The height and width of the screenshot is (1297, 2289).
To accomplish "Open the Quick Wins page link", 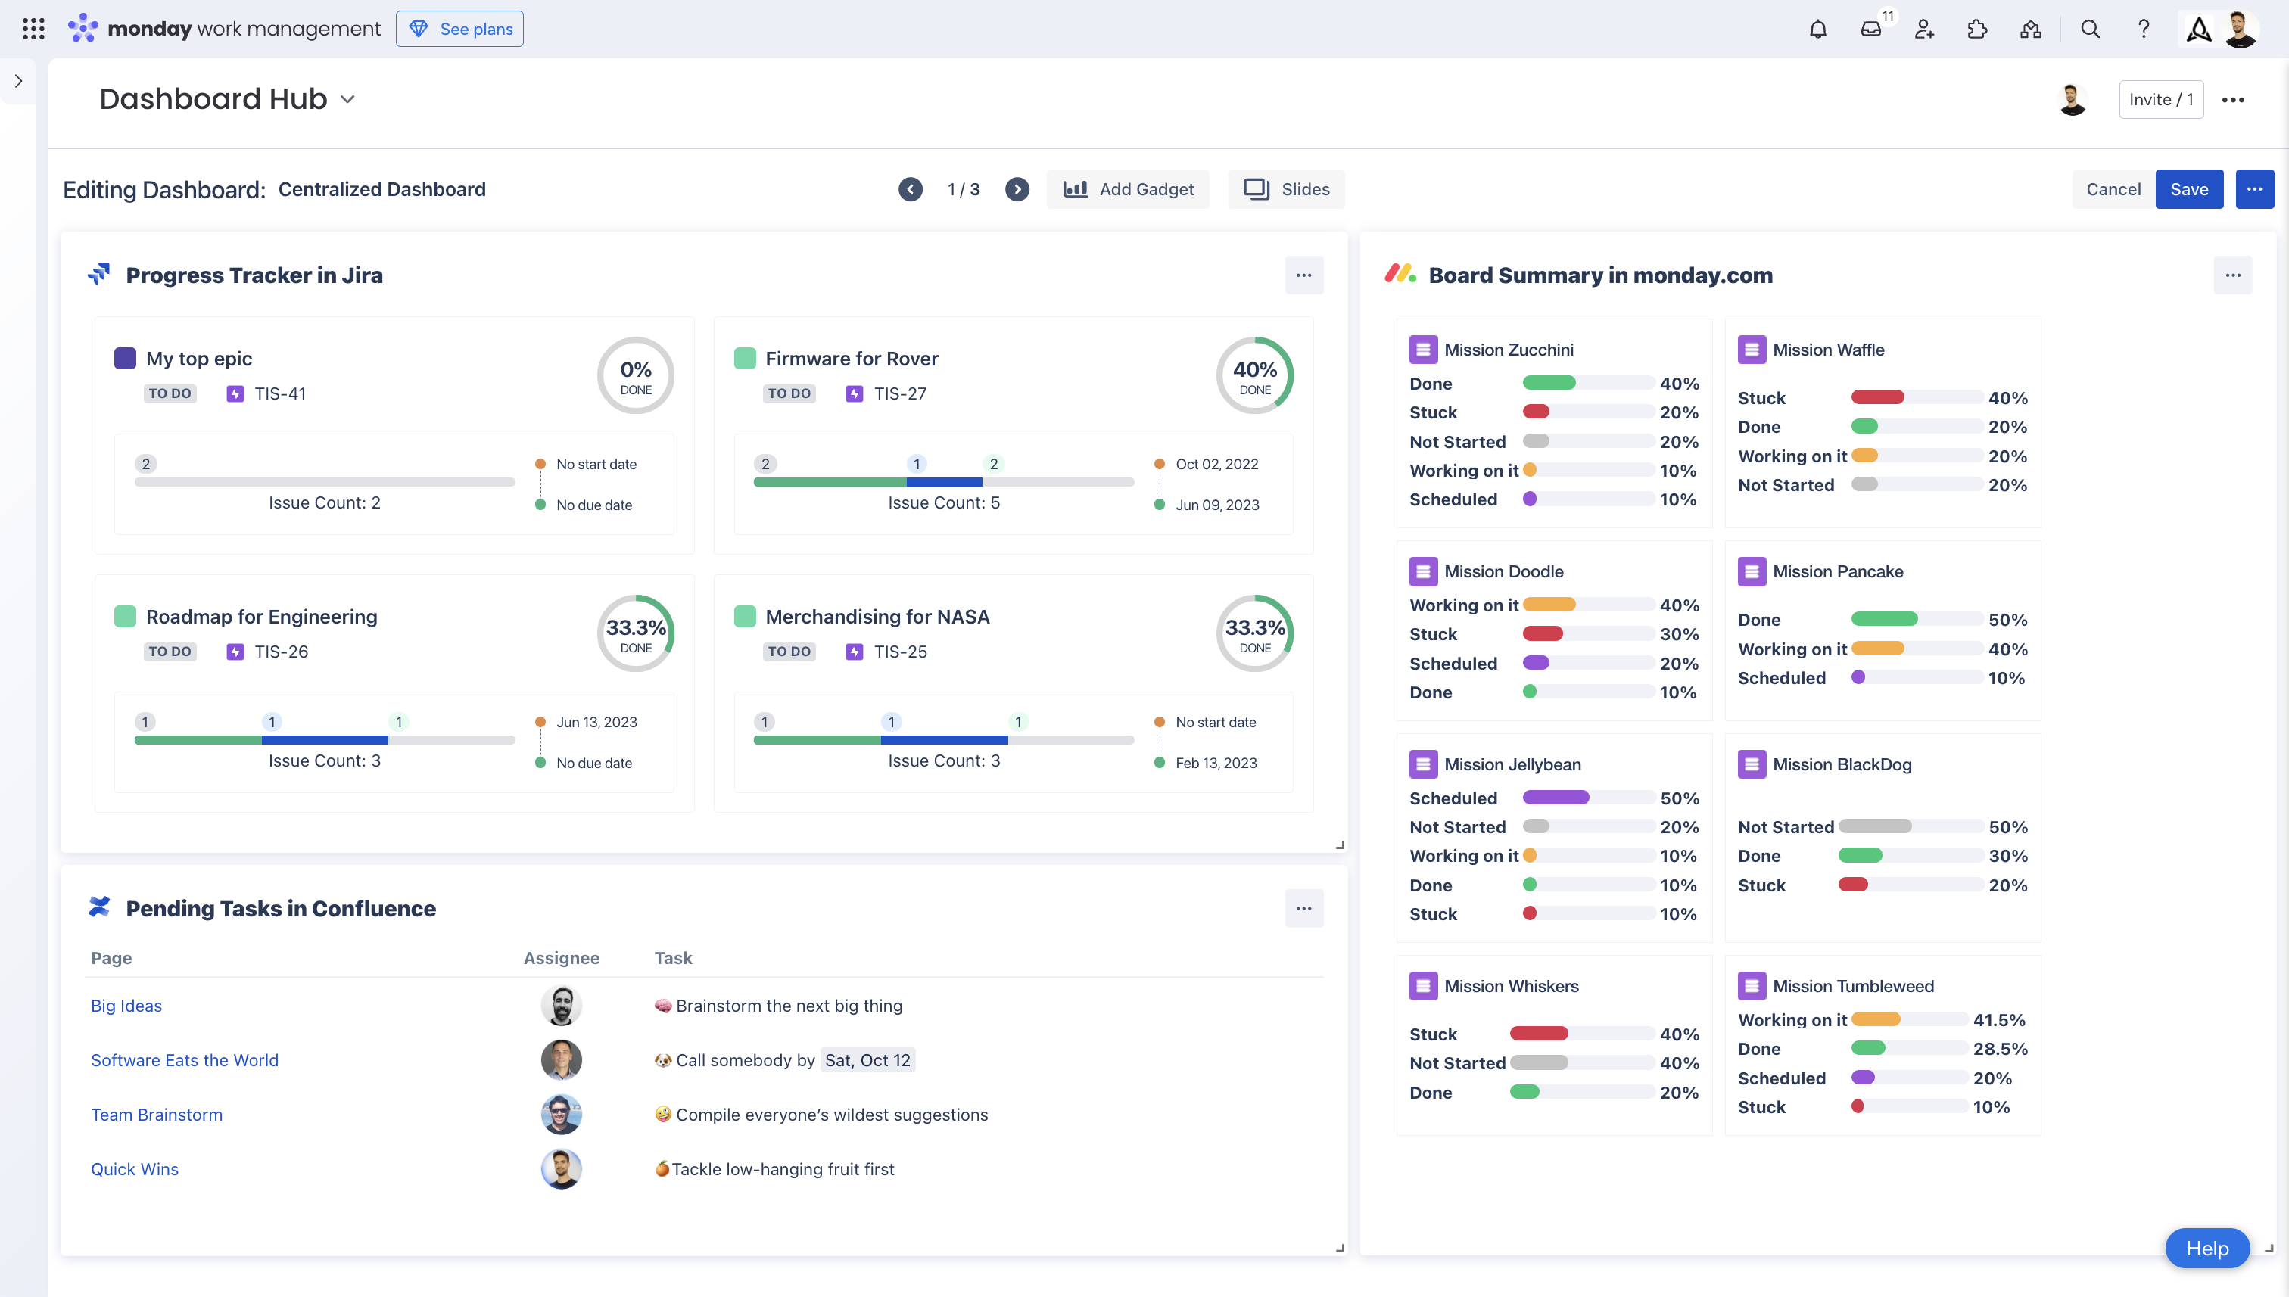I will (135, 1170).
